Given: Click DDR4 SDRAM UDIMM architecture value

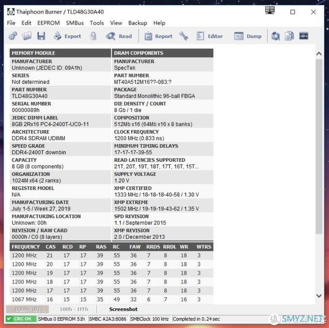Looking at the screenshot, I should coord(38,138).
